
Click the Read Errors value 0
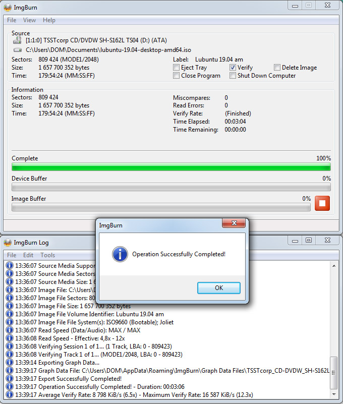[226, 105]
